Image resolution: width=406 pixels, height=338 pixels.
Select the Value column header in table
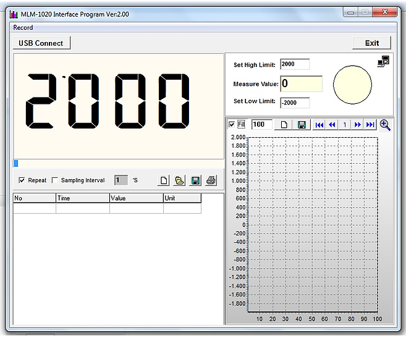(136, 198)
